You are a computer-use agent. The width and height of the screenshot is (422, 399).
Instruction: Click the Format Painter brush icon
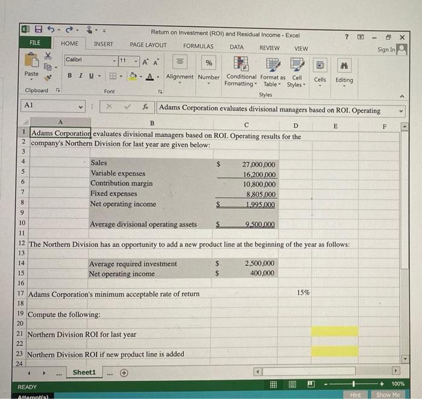(x=48, y=78)
